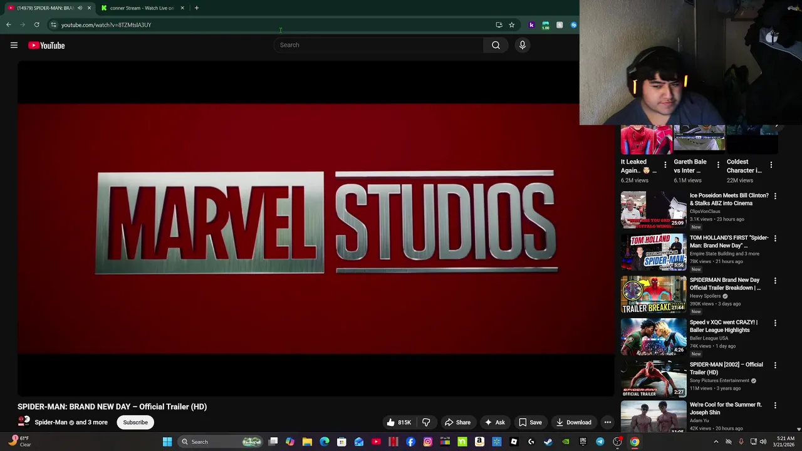Switch to the conner Stream Kick tab
802x451 pixels.
click(142, 8)
